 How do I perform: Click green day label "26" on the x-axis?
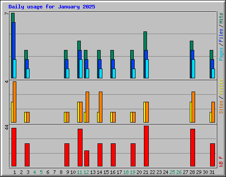click(x=179, y=172)
